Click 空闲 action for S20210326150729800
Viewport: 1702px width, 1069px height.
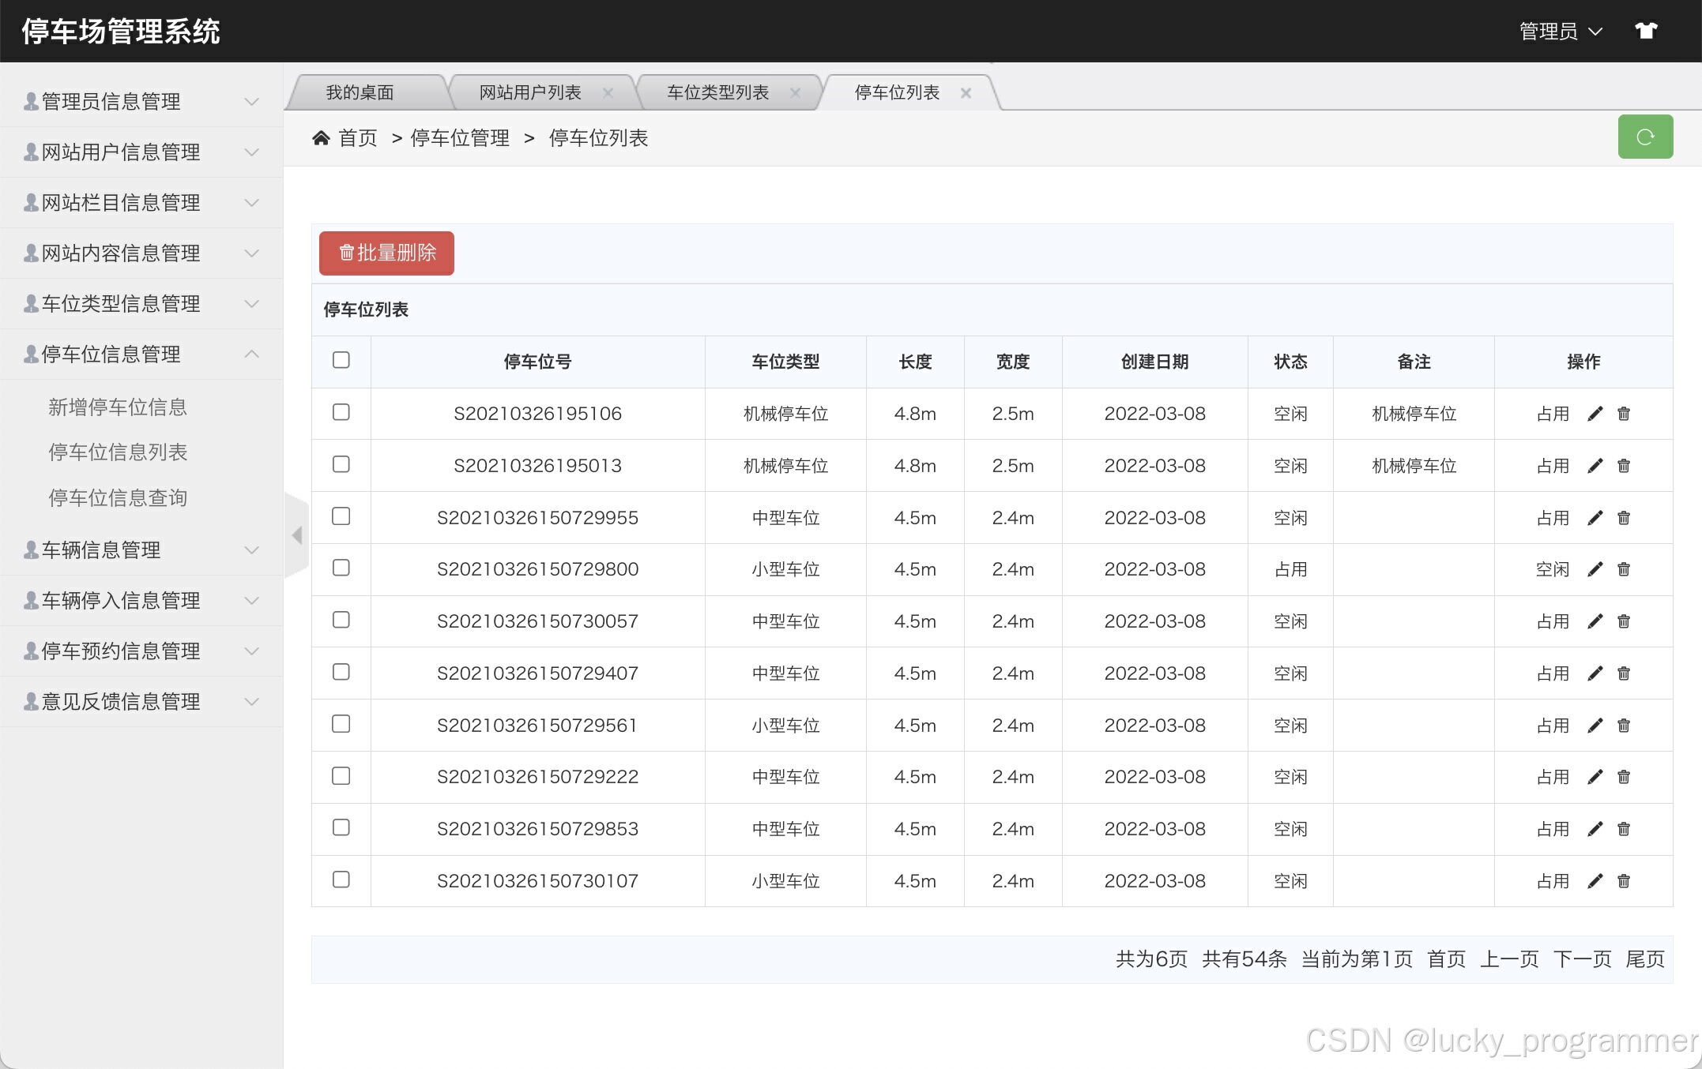1552,569
